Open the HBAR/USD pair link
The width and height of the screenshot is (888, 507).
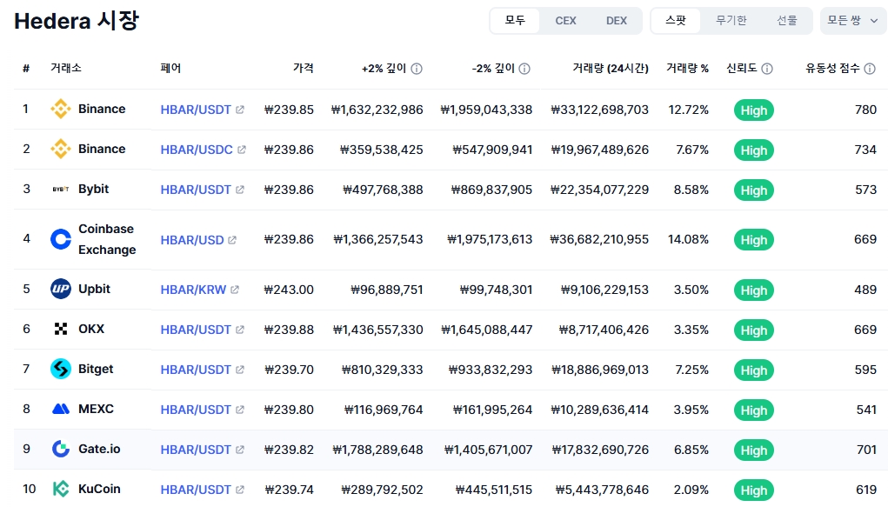click(192, 240)
